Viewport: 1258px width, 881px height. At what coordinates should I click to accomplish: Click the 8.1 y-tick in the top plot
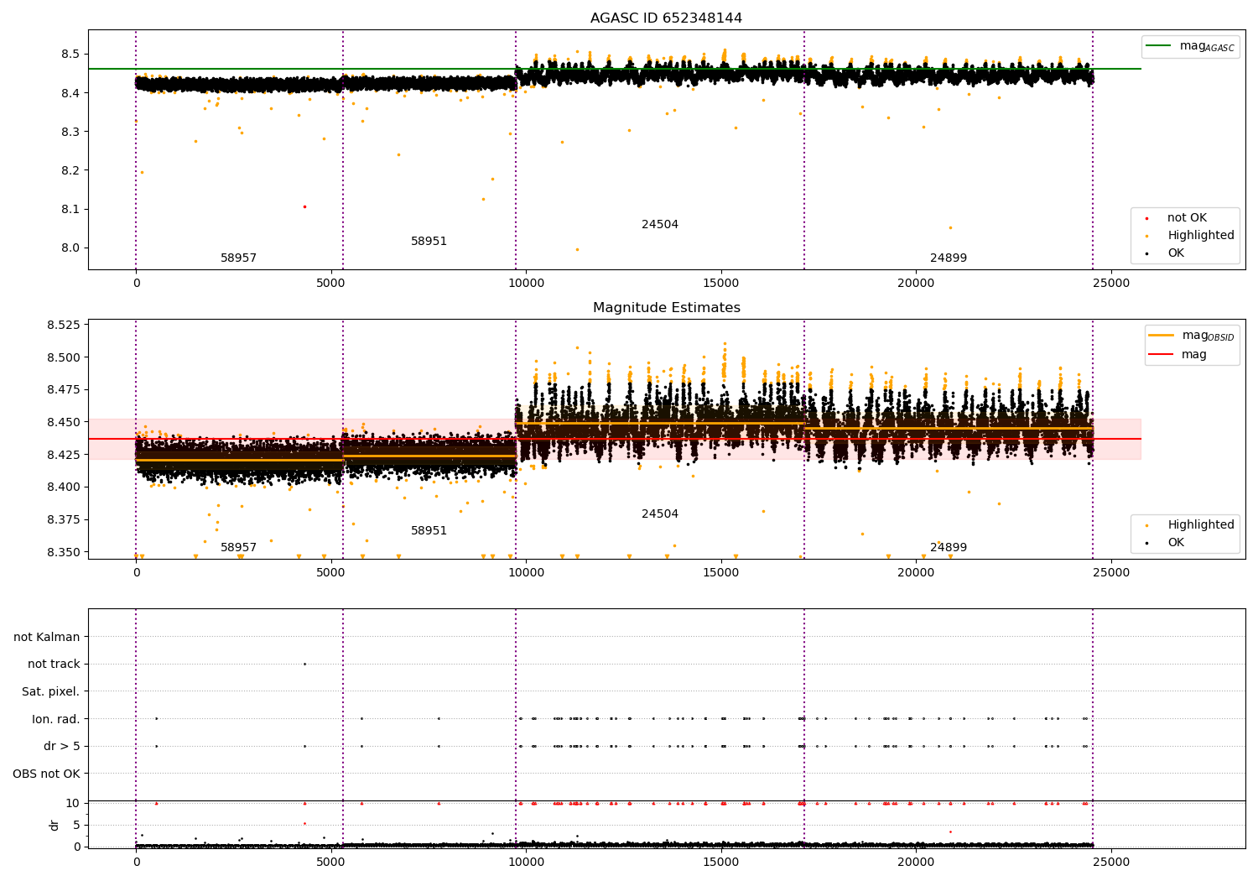pos(70,209)
